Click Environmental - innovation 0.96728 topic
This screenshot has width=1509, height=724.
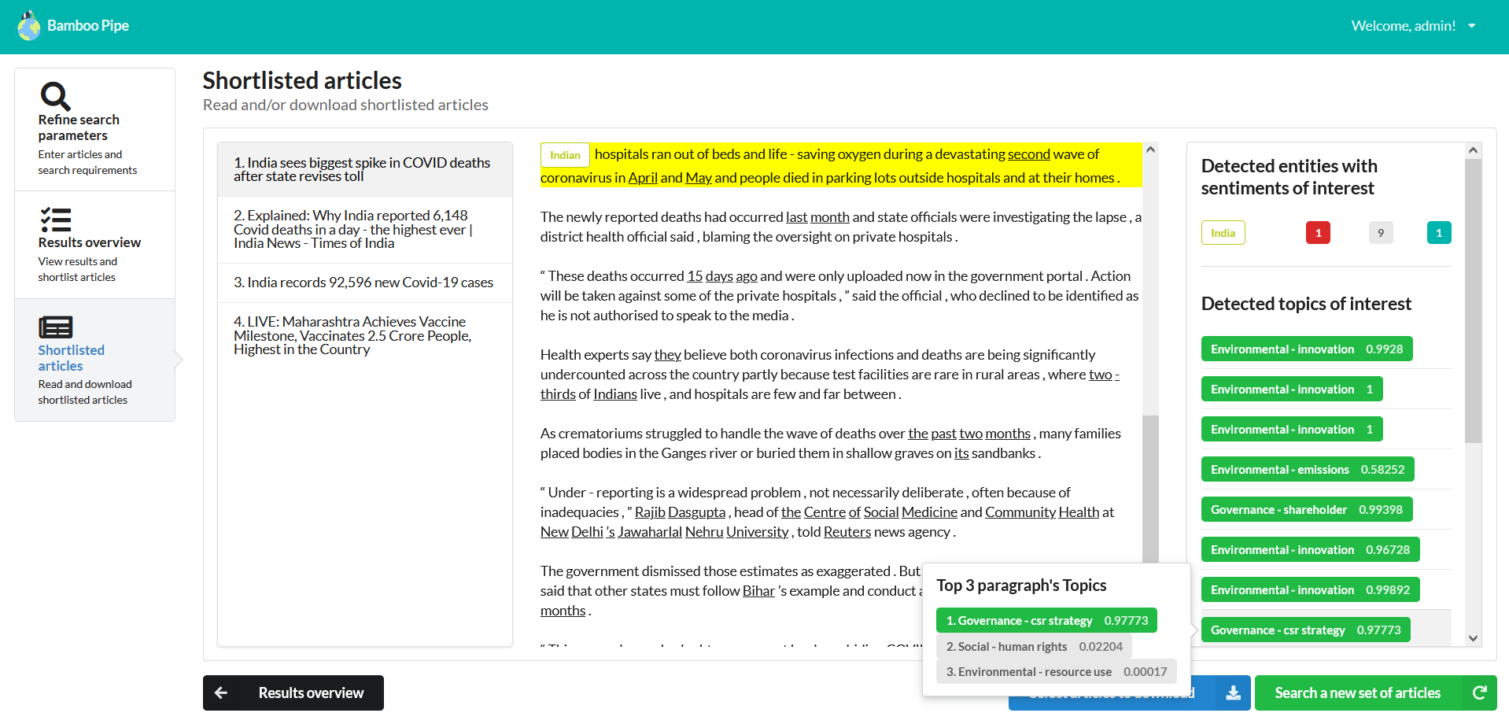(1310, 549)
